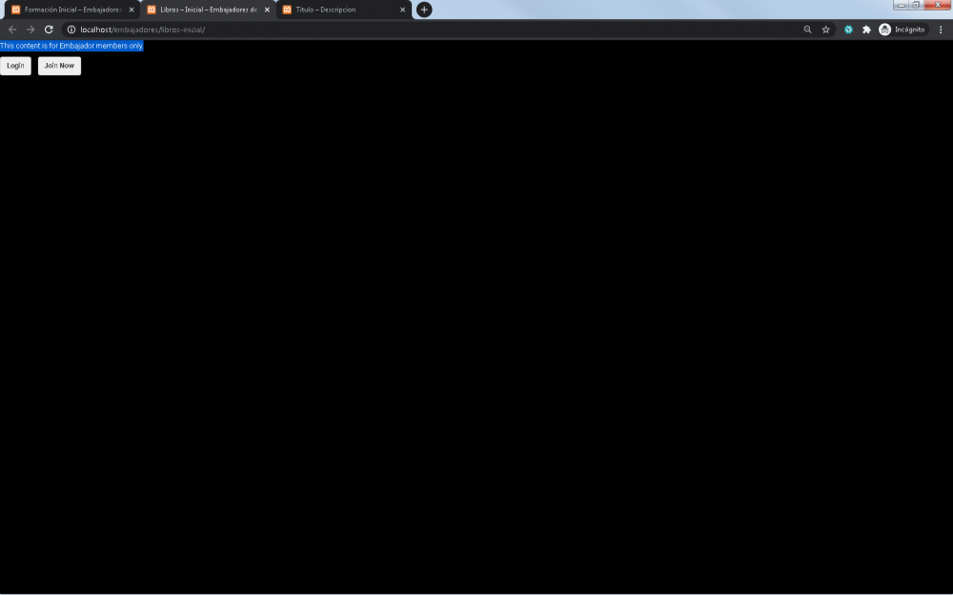953x595 pixels.
Task: Switch to the Formación Inicial tab
Action: (x=72, y=10)
